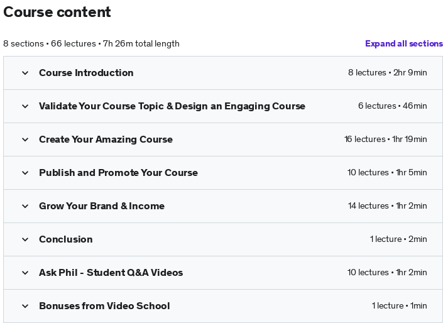Click Ask Phil - Student Q&A Videos title
The height and width of the screenshot is (323, 443).
111,273
